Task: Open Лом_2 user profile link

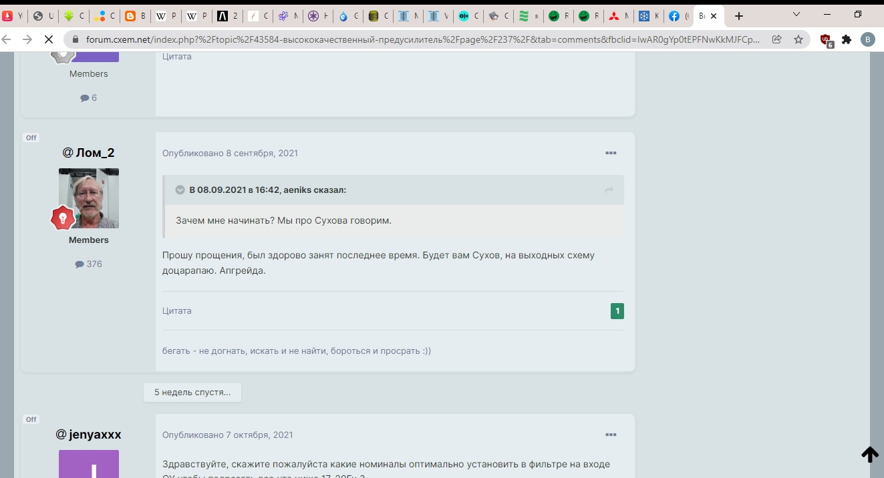Action: [x=95, y=153]
